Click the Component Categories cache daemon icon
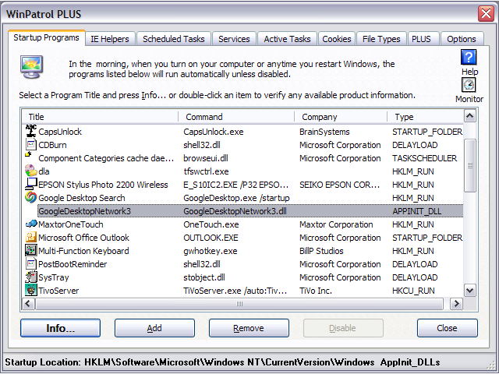Image resolution: width=499 pixels, height=374 pixels. click(29, 154)
